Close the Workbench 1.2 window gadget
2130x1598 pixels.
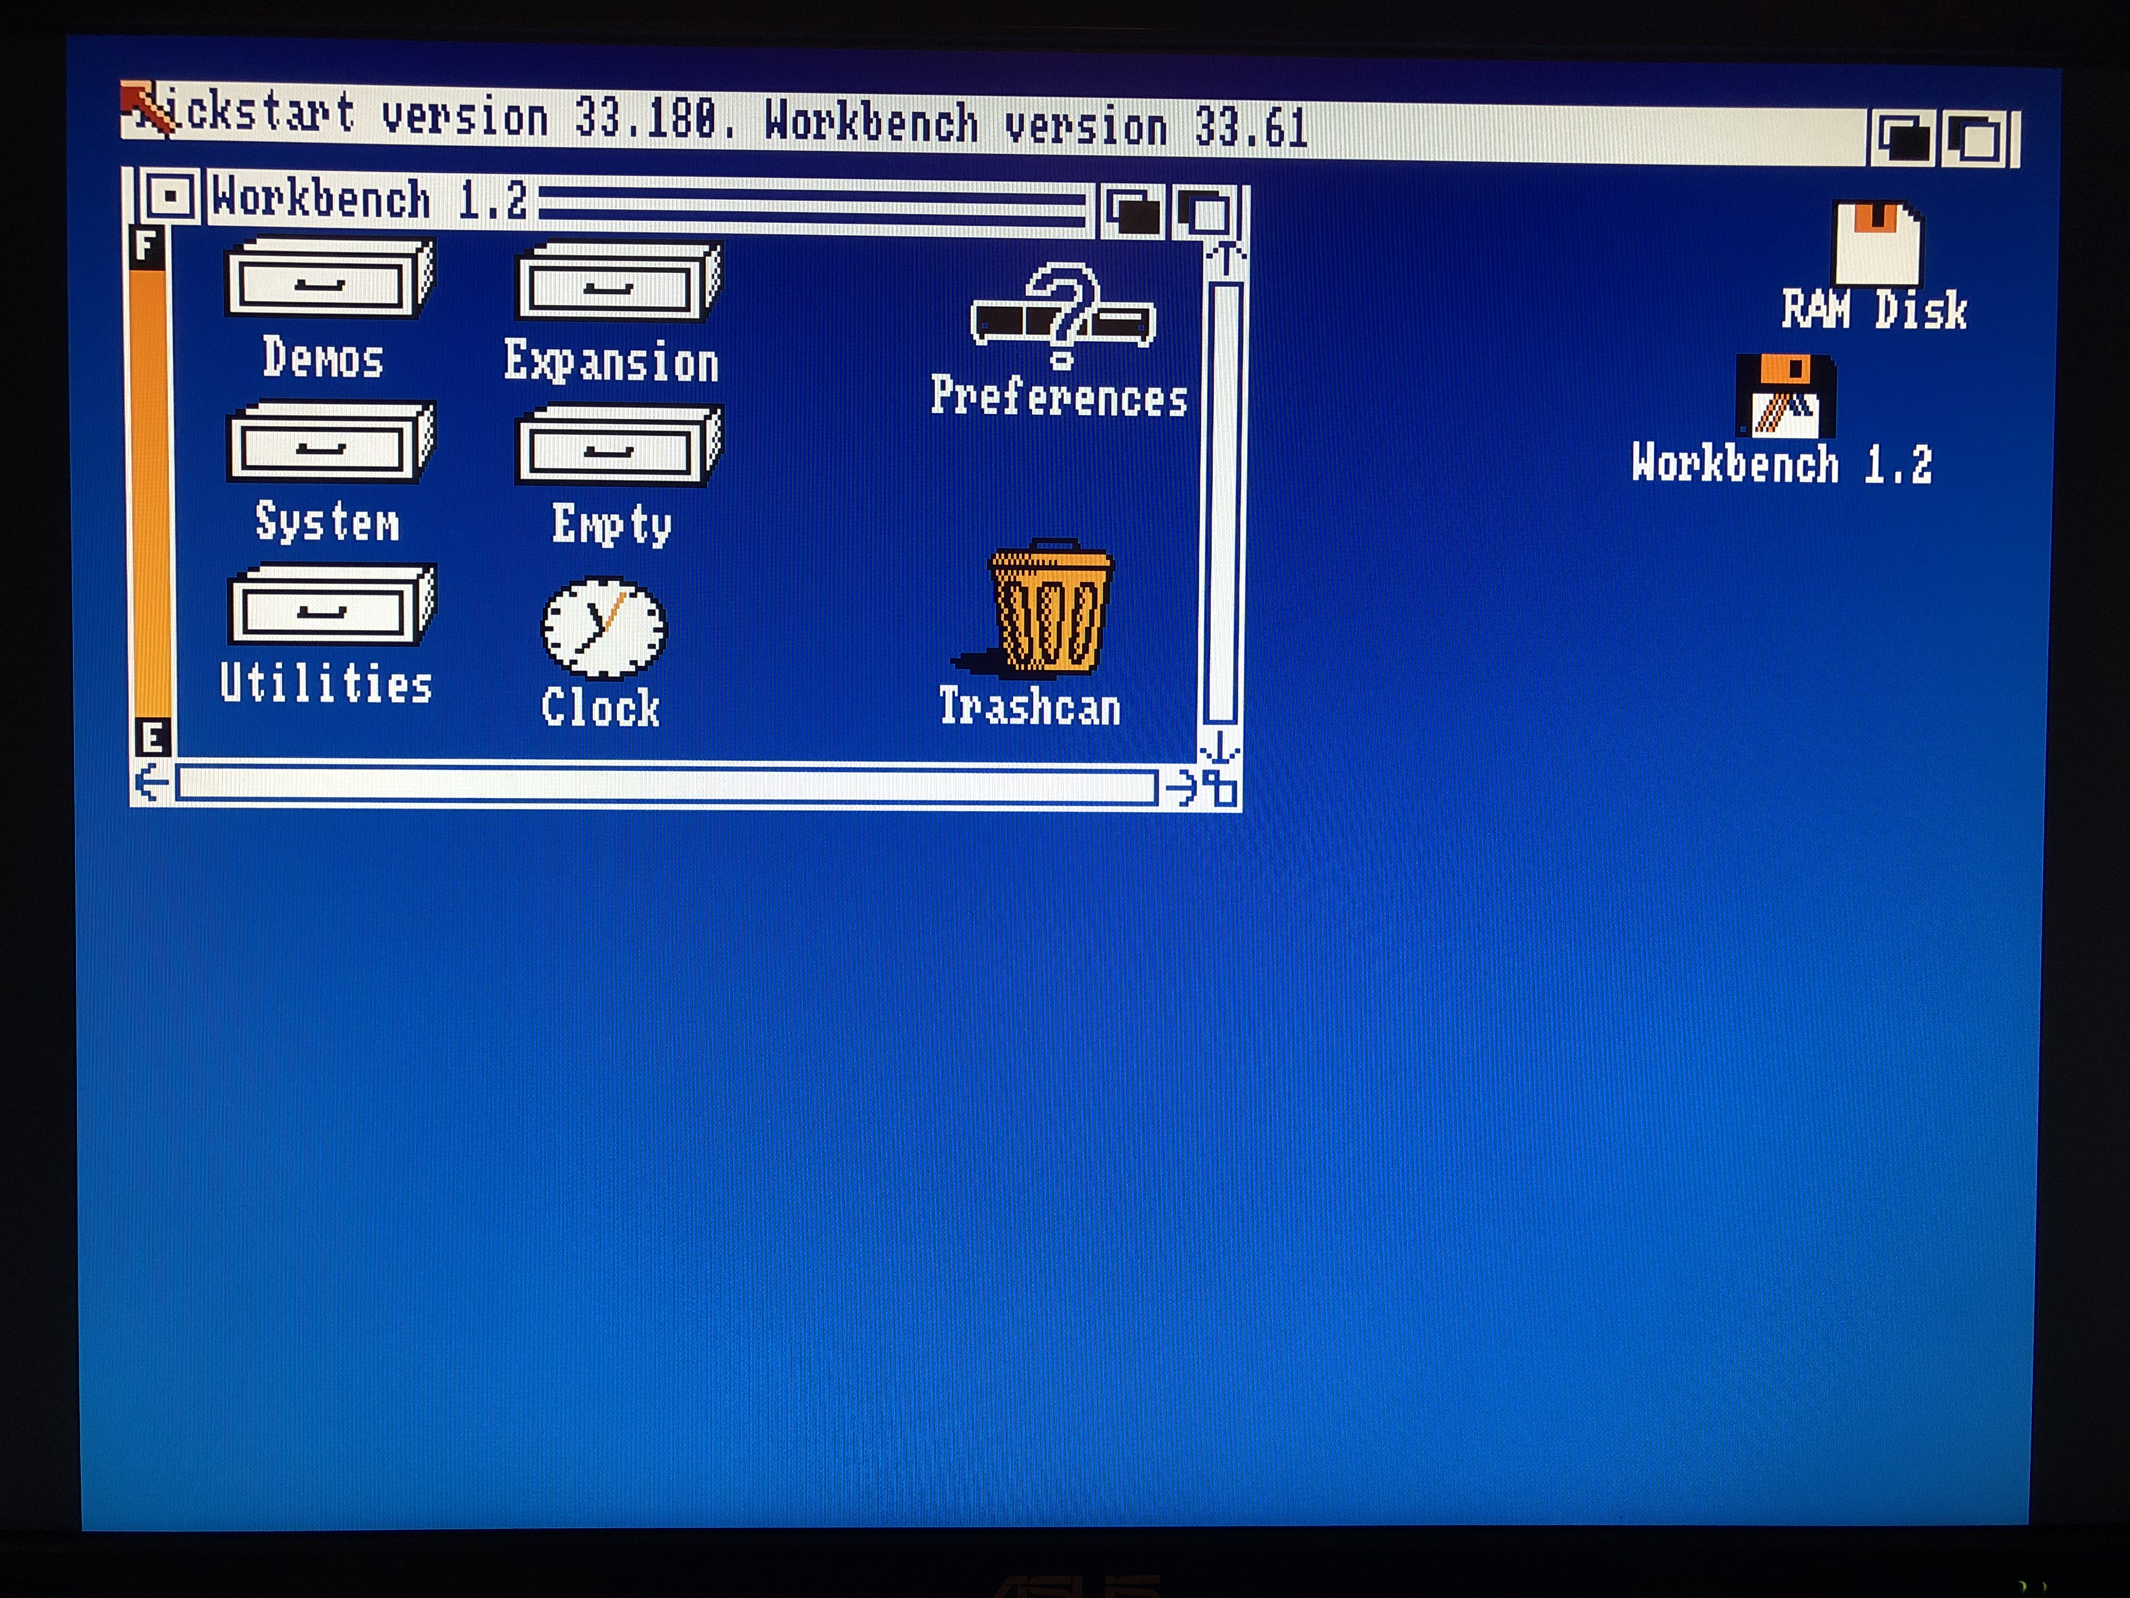pos(171,198)
